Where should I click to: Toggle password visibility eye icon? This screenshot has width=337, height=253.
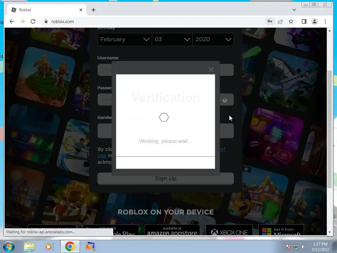click(x=225, y=100)
